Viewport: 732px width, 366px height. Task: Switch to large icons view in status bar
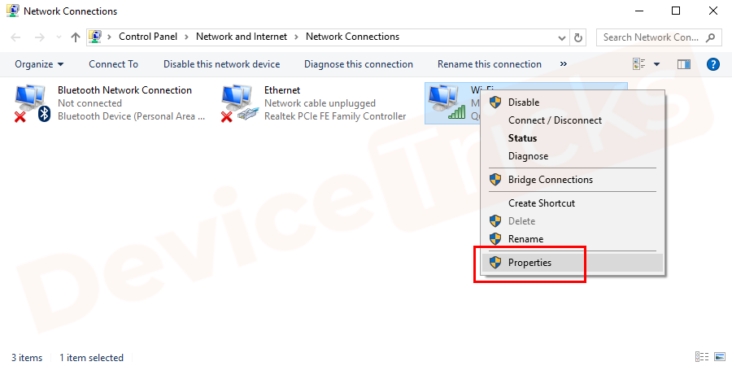[719, 357]
